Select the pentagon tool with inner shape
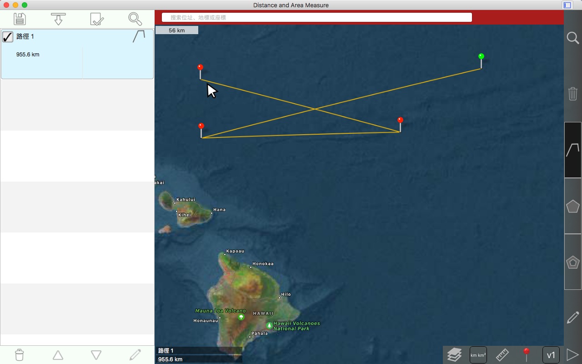This screenshot has width=582, height=364. [x=572, y=262]
